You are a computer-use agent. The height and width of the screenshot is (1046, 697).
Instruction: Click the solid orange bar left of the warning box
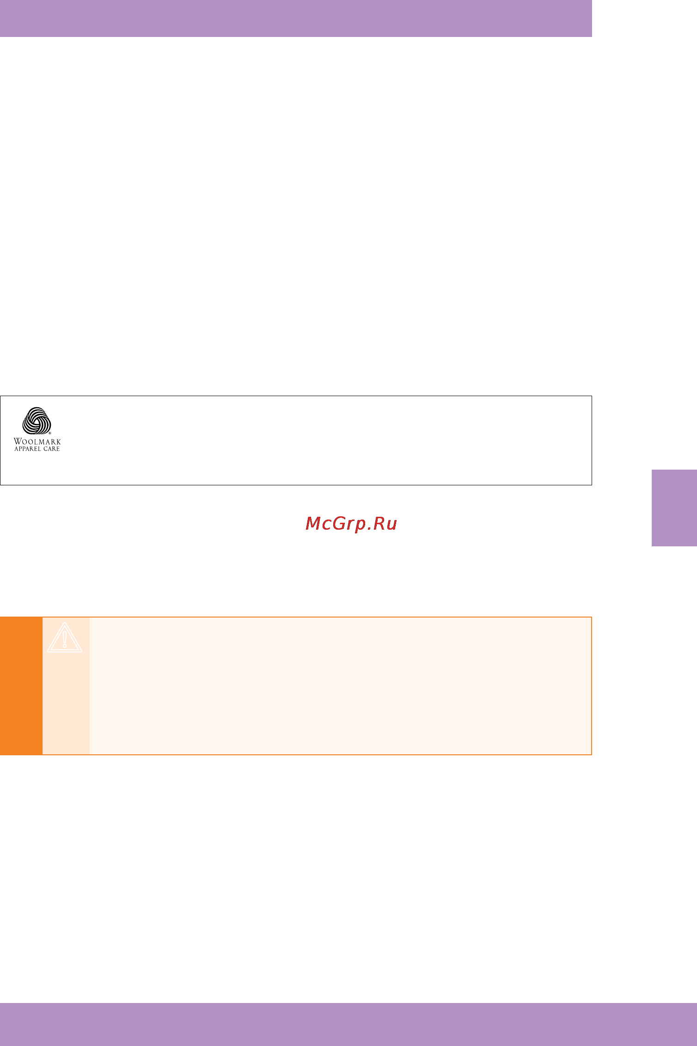tap(21, 686)
